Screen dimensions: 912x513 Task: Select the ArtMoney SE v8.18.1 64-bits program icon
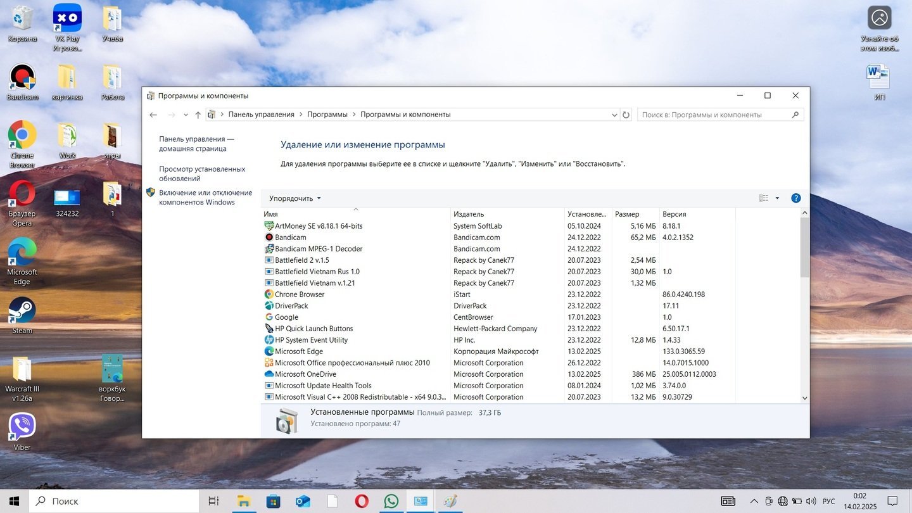[x=269, y=226]
